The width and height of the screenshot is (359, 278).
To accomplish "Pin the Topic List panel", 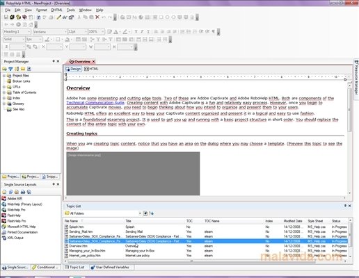I will coord(345,206).
